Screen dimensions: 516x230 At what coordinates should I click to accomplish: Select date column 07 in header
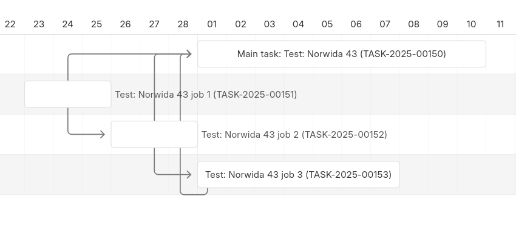(385, 24)
